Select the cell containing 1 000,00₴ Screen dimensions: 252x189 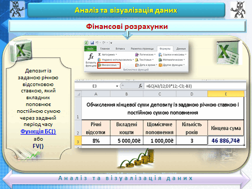pos(160,141)
